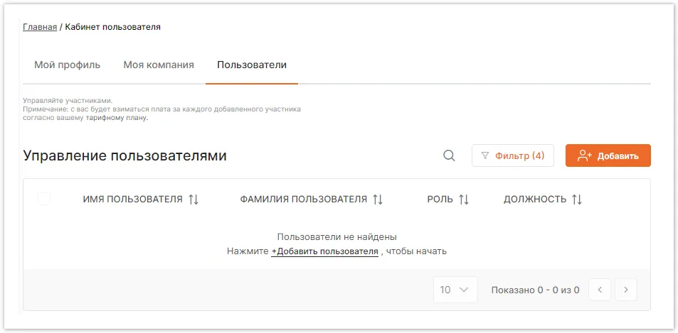Sort by РОЛЬ arrows icon
Image resolution: width=678 pixels, height=333 pixels.
(x=464, y=200)
